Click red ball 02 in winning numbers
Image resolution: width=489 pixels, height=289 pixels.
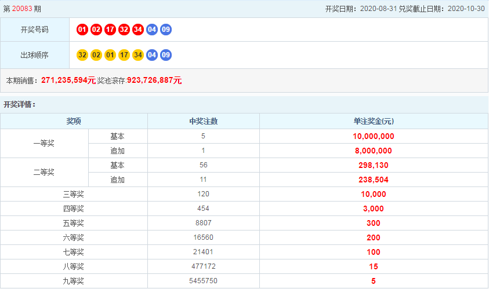[x=96, y=30]
